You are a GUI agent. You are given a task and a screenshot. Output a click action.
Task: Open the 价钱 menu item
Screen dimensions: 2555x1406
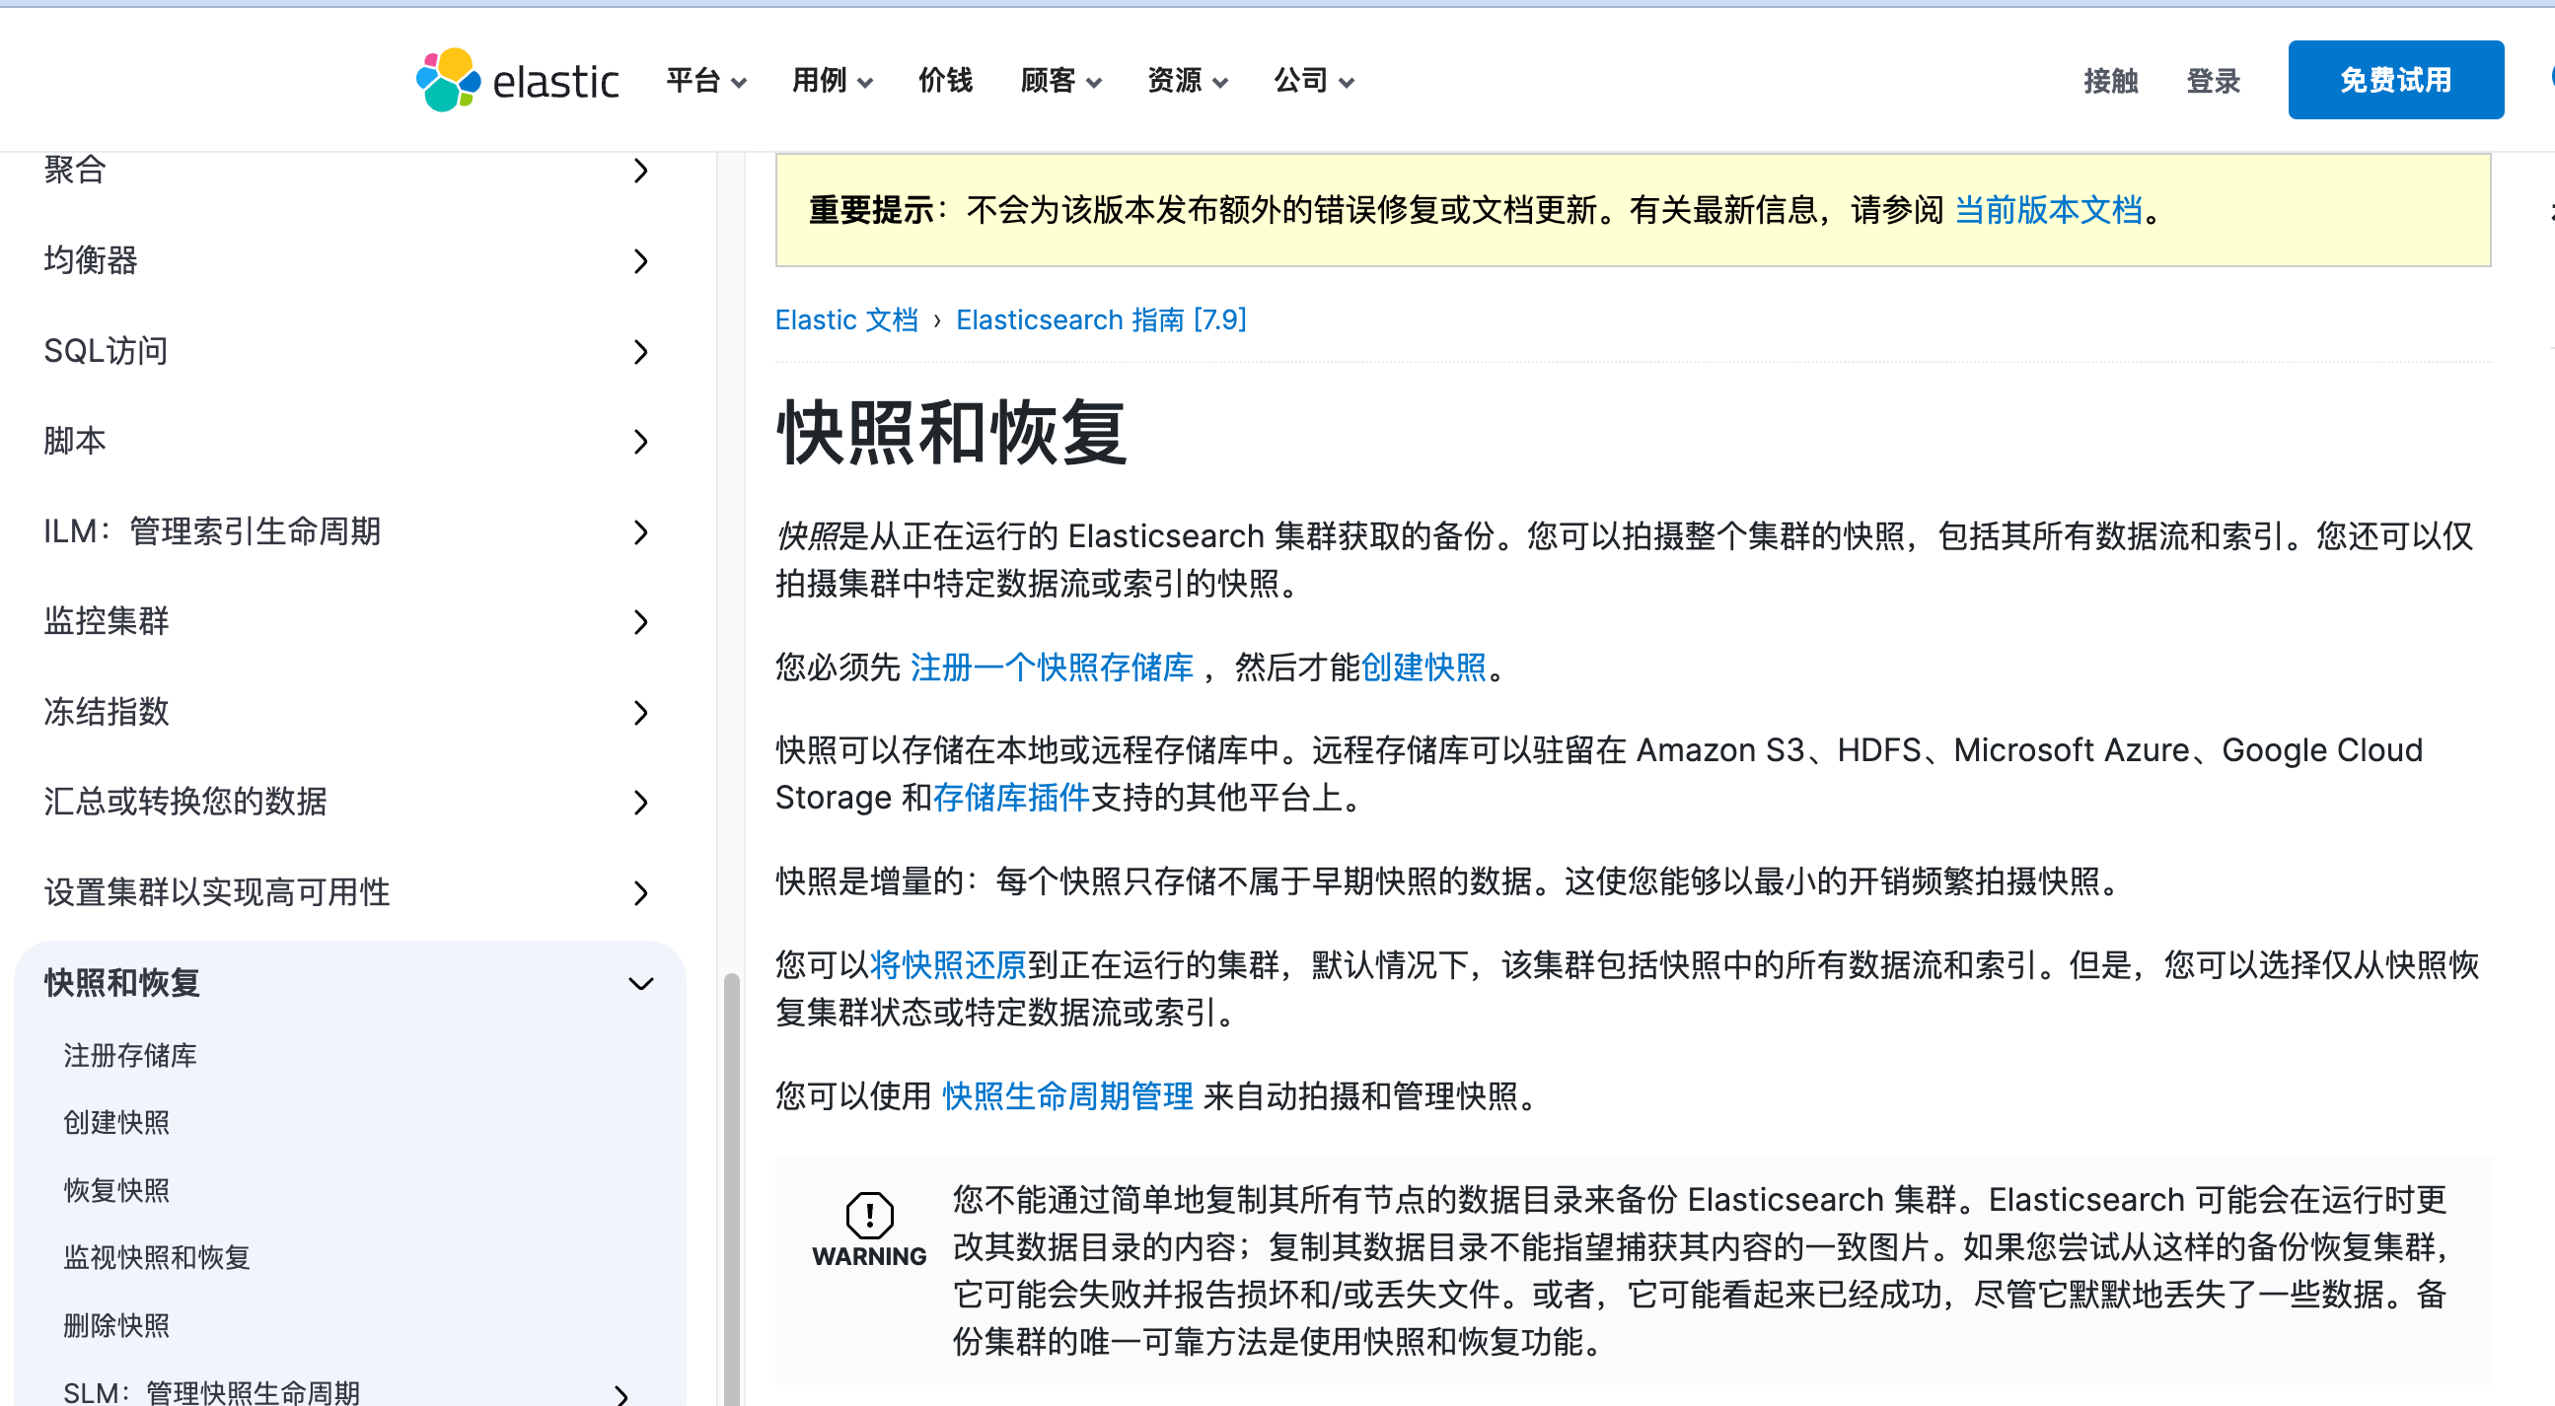tap(944, 80)
